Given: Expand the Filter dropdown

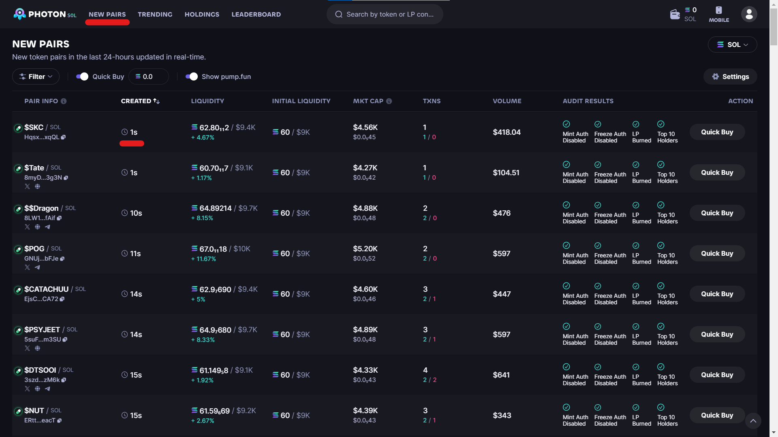Looking at the screenshot, I should [x=36, y=76].
